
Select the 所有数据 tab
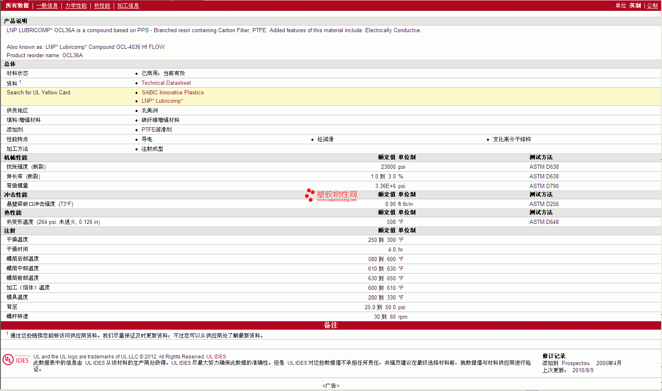coord(17,5)
